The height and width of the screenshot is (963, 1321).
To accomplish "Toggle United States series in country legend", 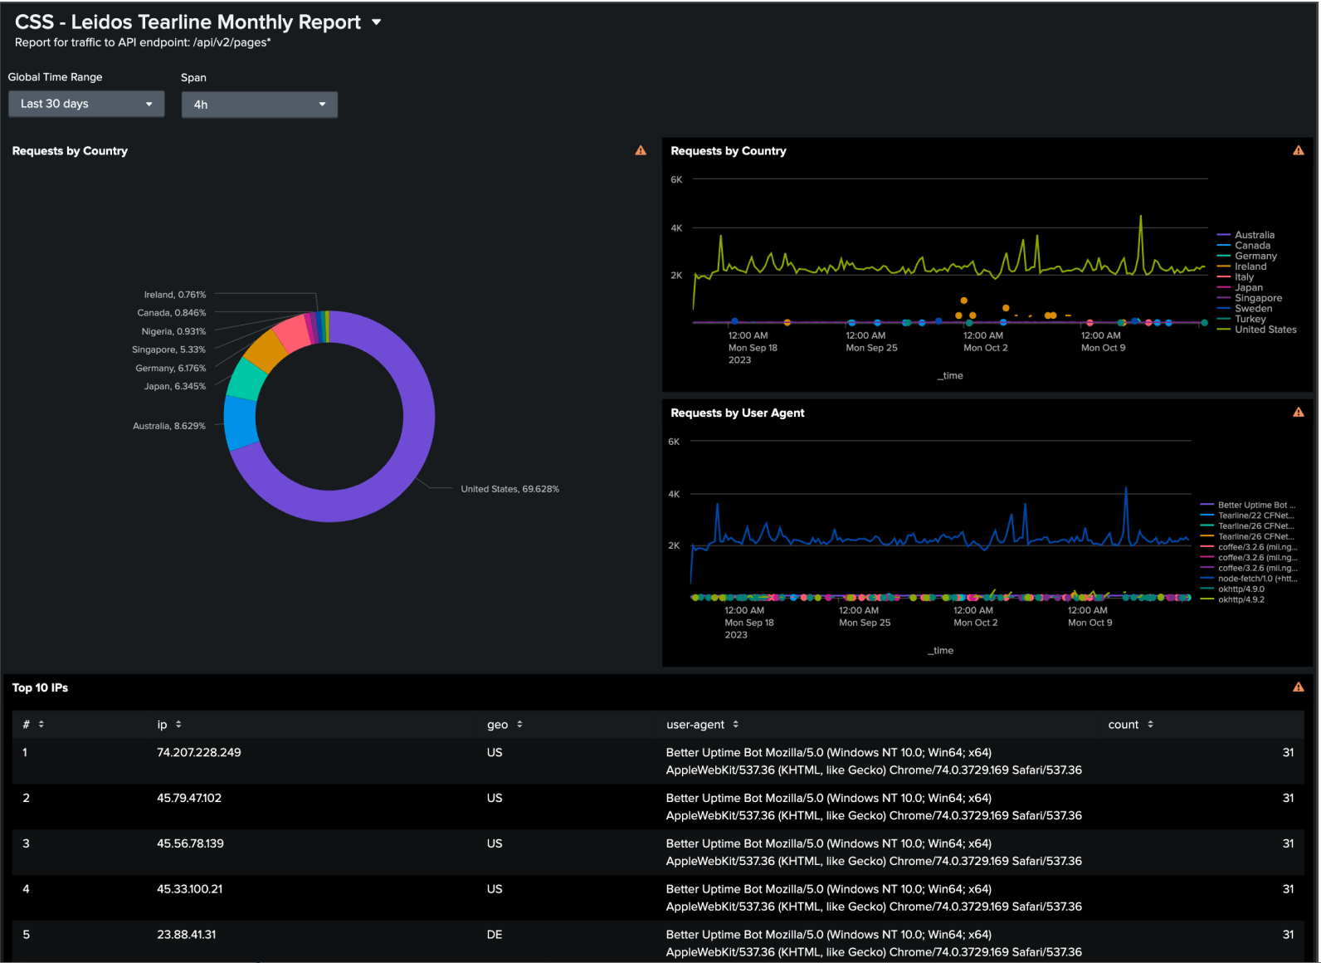I will [1265, 330].
